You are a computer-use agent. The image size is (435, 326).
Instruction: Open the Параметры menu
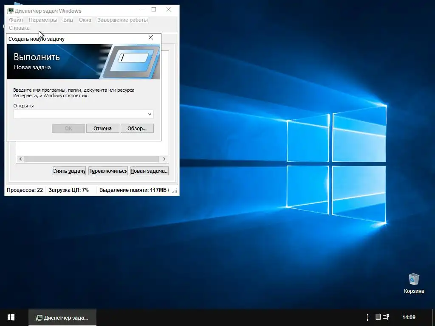click(43, 20)
